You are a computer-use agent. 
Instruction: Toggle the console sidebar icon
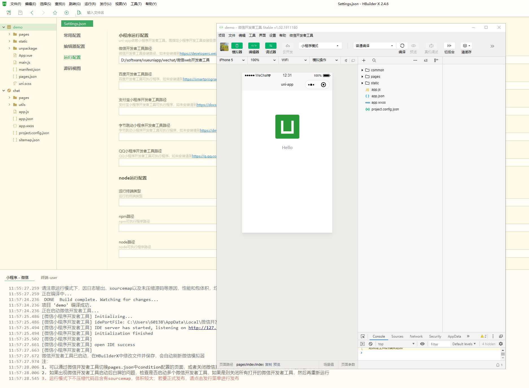[x=363, y=344]
